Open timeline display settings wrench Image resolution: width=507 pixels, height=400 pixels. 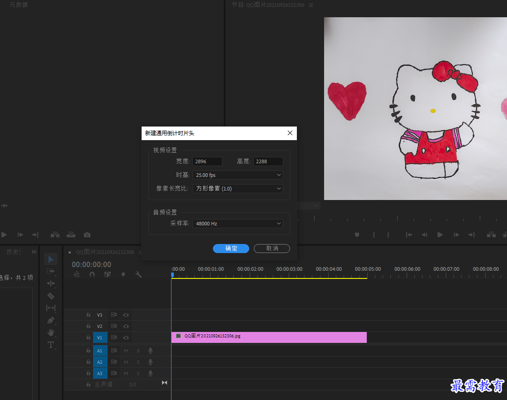(138, 274)
